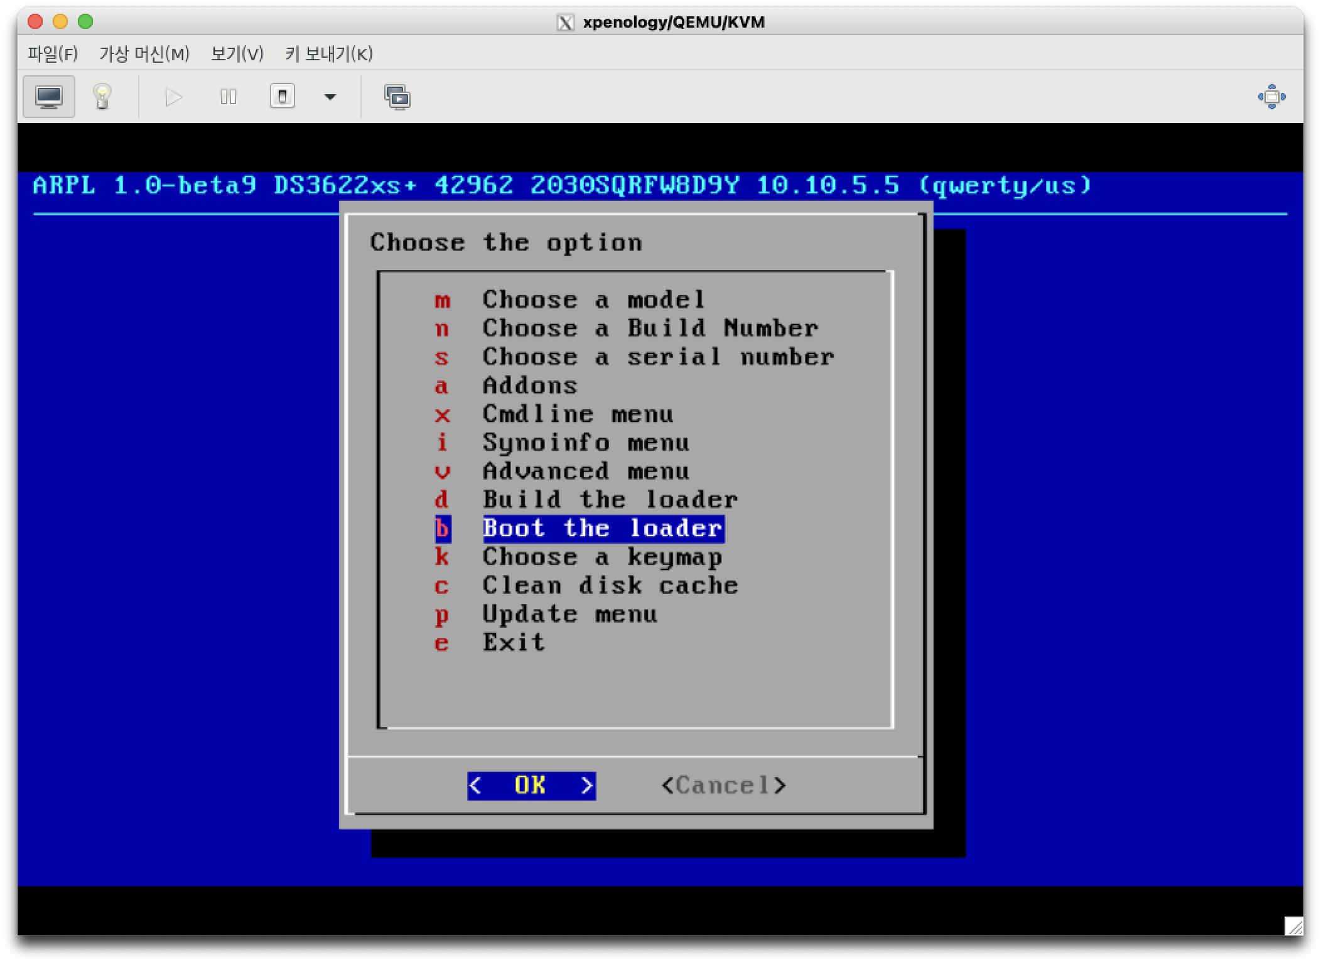Screen dimensions: 1321x963
Task: Open the 보기(V) menu
Action: coord(237,55)
